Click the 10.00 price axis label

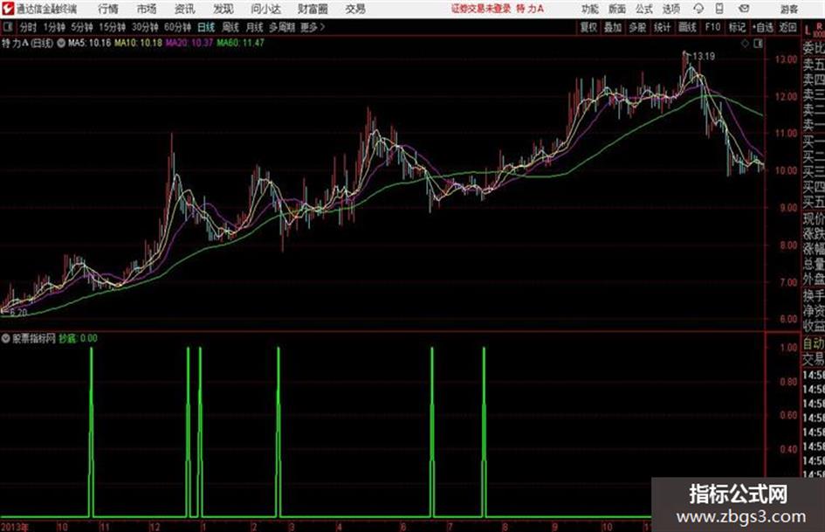(786, 170)
